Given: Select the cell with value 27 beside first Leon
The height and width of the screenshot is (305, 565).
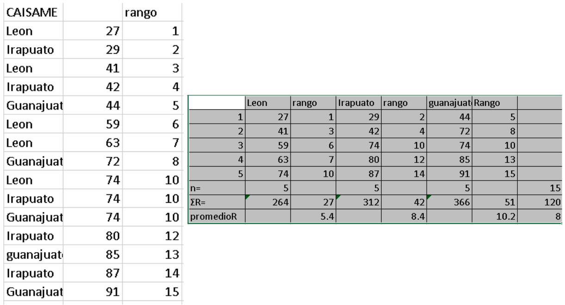Looking at the screenshot, I should [x=93, y=31].
